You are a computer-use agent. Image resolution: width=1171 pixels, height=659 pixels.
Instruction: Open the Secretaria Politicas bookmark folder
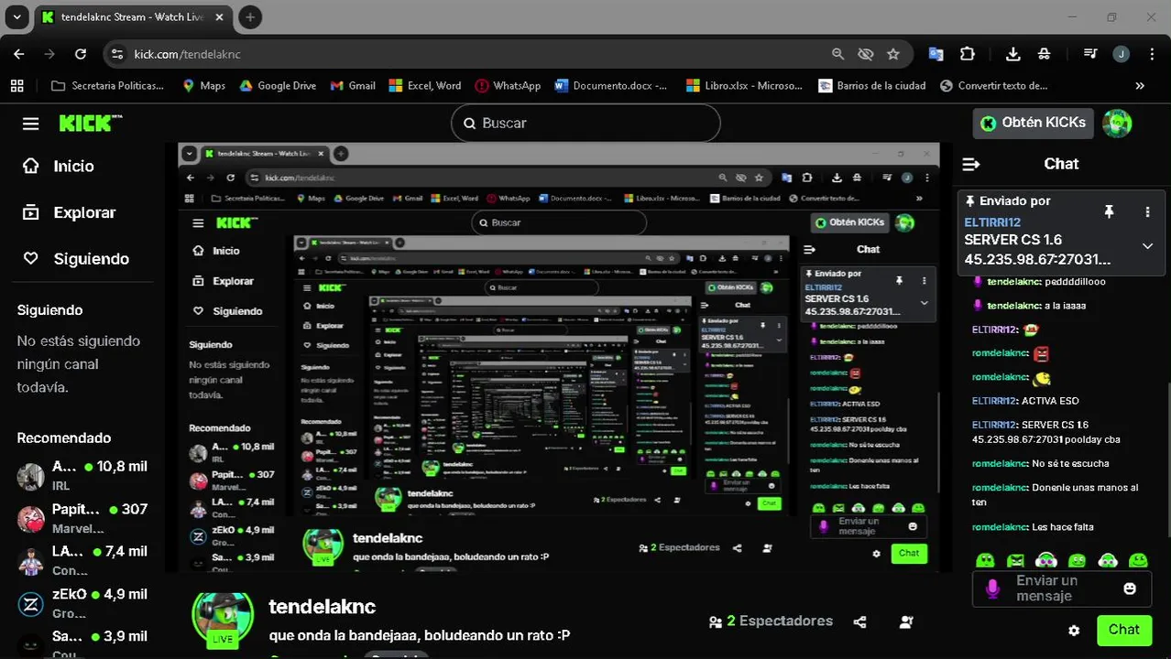(108, 85)
